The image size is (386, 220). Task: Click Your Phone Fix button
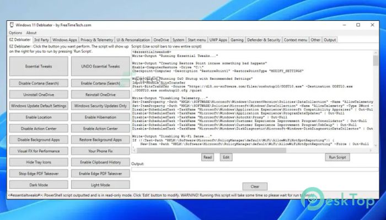[x=100, y=151]
